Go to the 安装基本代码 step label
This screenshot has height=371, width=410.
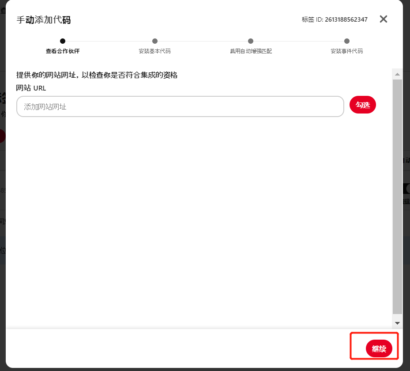click(x=154, y=51)
